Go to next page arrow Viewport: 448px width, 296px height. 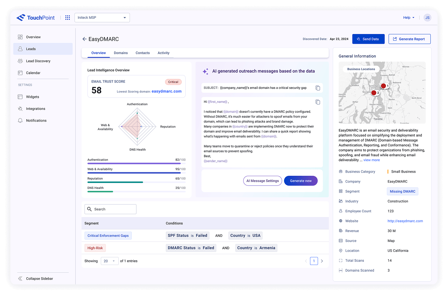tap(322, 261)
